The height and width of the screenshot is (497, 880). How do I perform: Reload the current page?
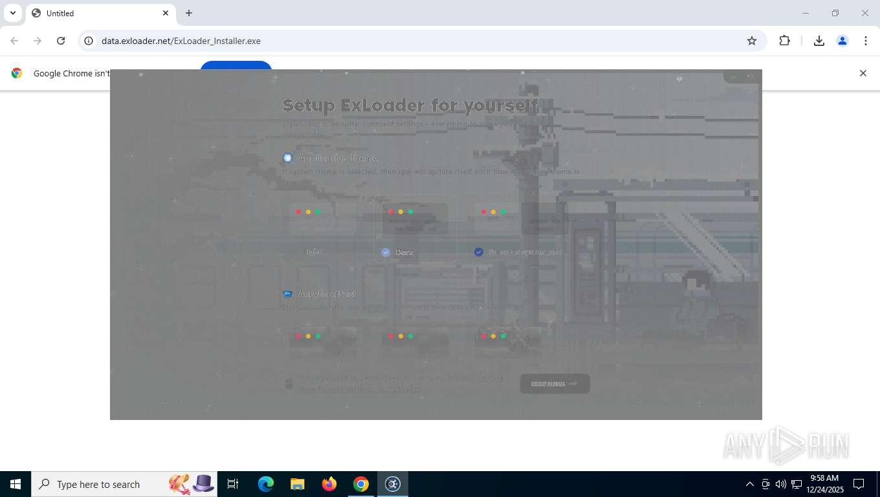pos(61,41)
